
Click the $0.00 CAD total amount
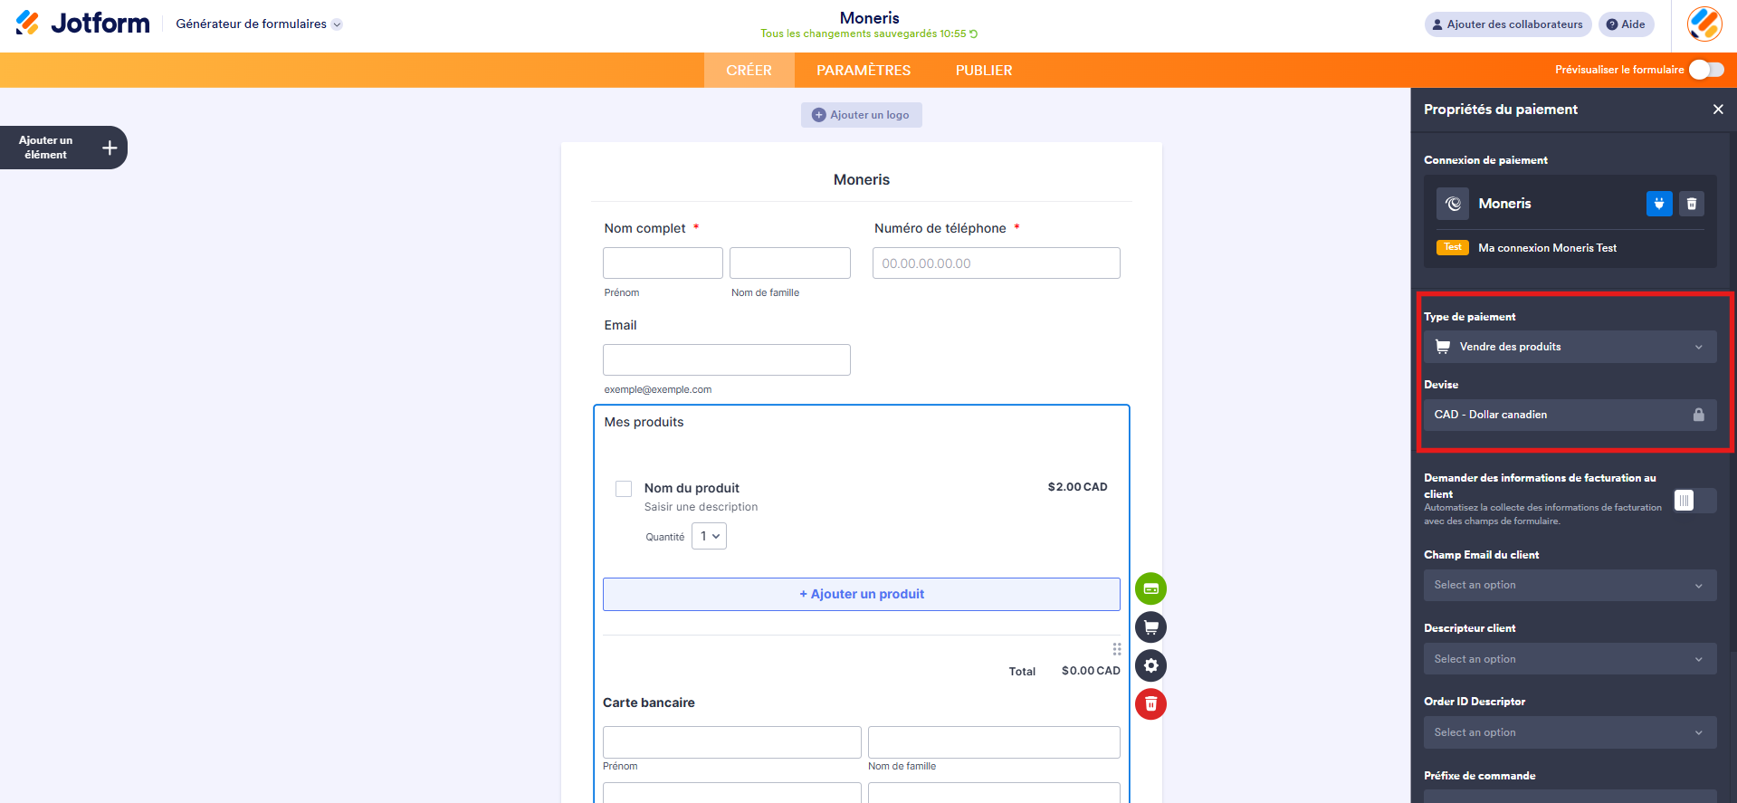1091,671
